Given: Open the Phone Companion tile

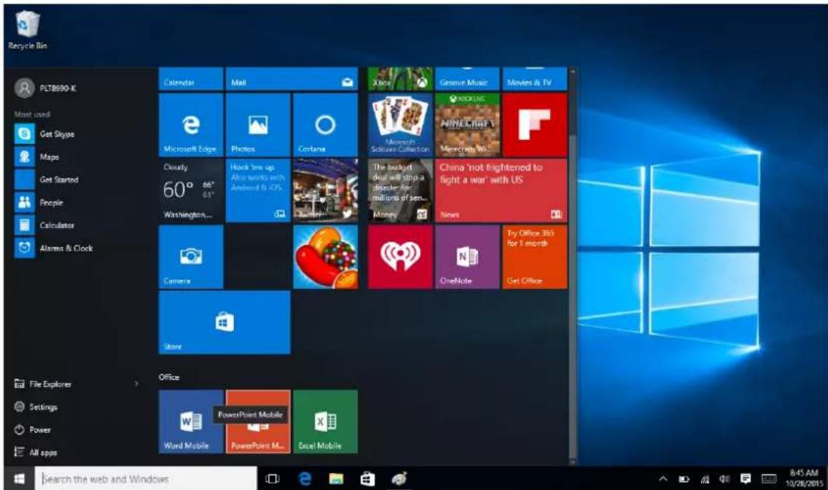Looking at the screenshot, I should click(258, 191).
